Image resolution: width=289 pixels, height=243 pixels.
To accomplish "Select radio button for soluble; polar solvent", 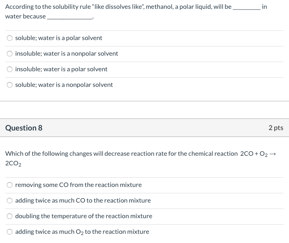I will 10,38.
